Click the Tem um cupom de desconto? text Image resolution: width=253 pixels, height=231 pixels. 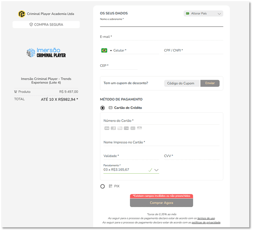(126, 83)
